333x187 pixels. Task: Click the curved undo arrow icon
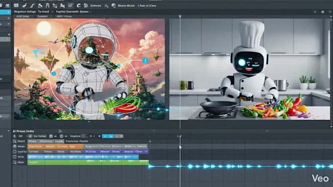(x=78, y=5)
